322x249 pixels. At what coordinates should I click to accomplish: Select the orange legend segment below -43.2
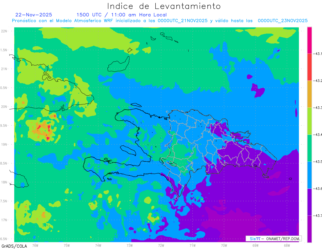click(309, 94)
